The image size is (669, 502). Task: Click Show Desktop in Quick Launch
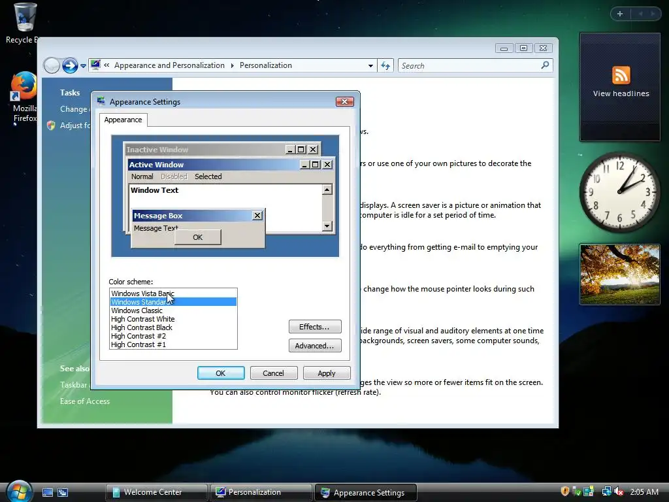[x=47, y=492]
